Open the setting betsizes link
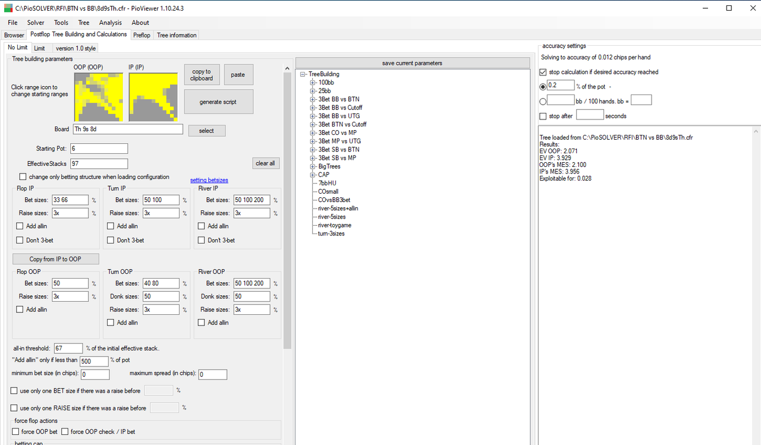 tap(209, 180)
